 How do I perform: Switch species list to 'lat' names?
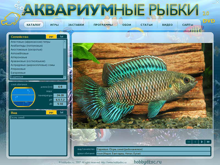tap(62, 112)
